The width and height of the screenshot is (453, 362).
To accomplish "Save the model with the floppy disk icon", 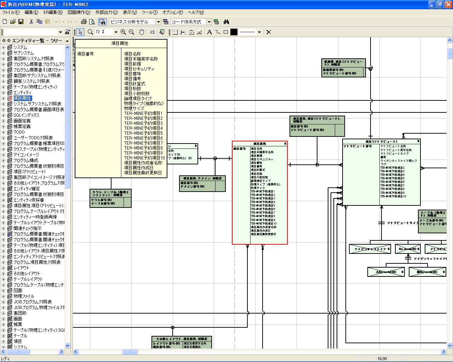I will (x=21, y=22).
